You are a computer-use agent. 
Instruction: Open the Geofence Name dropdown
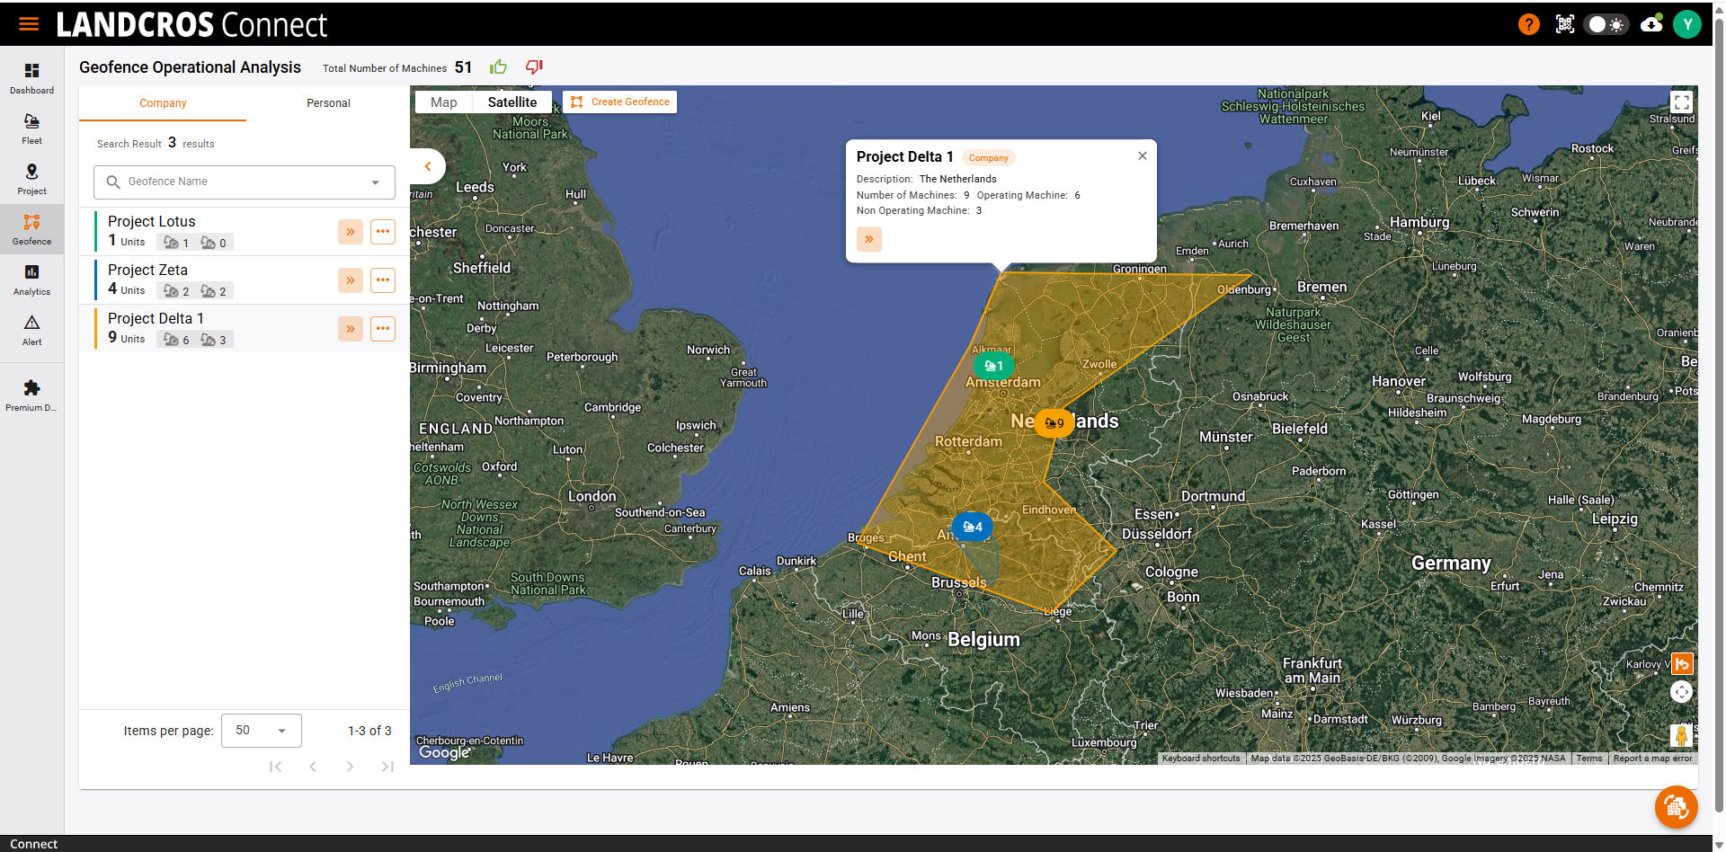[x=375, y=182]
